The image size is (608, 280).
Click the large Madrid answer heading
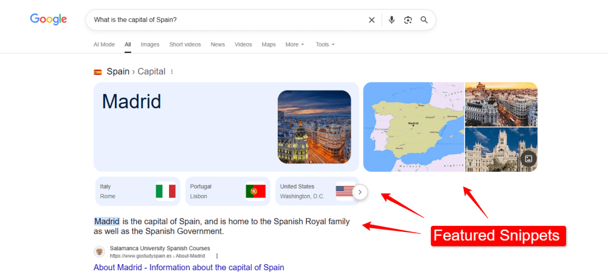point(131,101)
